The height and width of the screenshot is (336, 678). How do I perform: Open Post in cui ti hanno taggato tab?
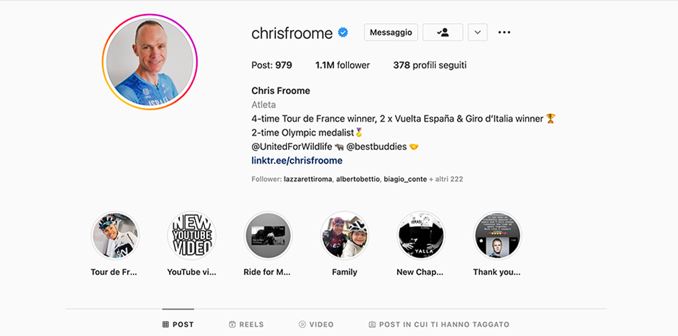[x=439, y=325]
